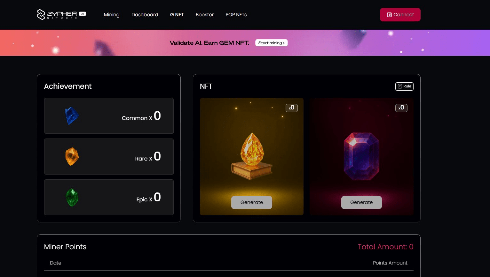Click the x0 badge on golden NFT card
The width and height of the screenshot is (490, 277).
click(x=292, y=108)
